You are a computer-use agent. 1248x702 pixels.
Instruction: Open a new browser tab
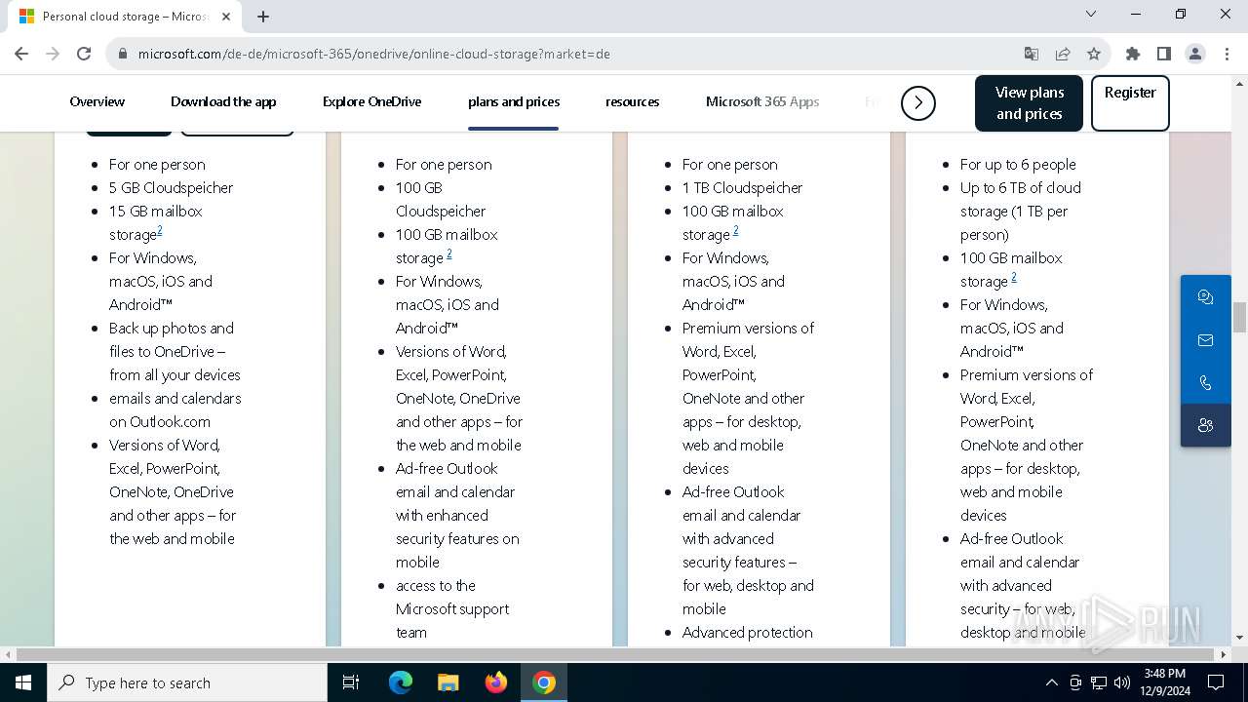[x=263, y=17]
